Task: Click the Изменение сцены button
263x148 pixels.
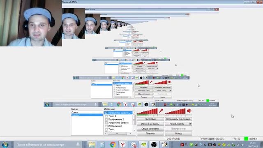Action: 150,124
